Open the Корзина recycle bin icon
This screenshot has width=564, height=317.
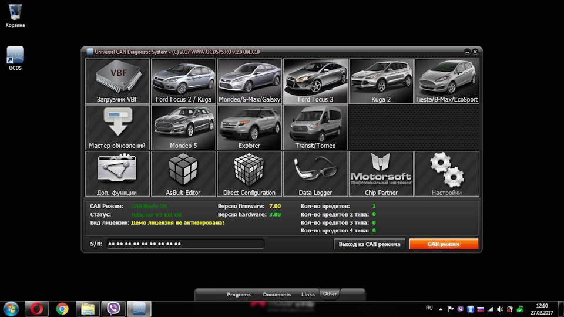point(15,16)
